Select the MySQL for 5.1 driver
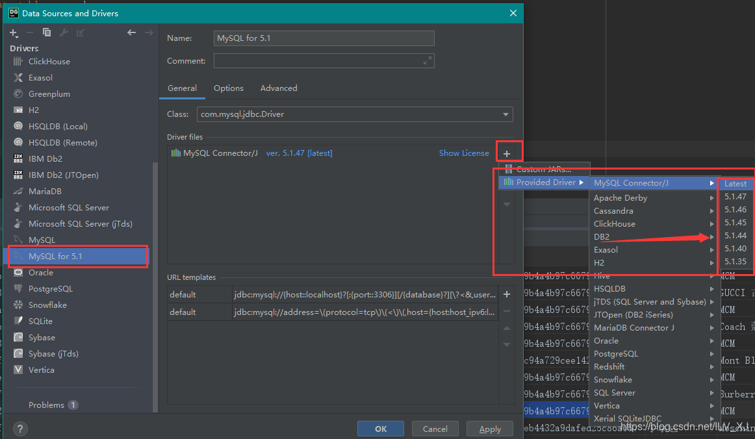The width and height of the screenshot is (755, 439). pyautogui.click(x=77, y=256)
